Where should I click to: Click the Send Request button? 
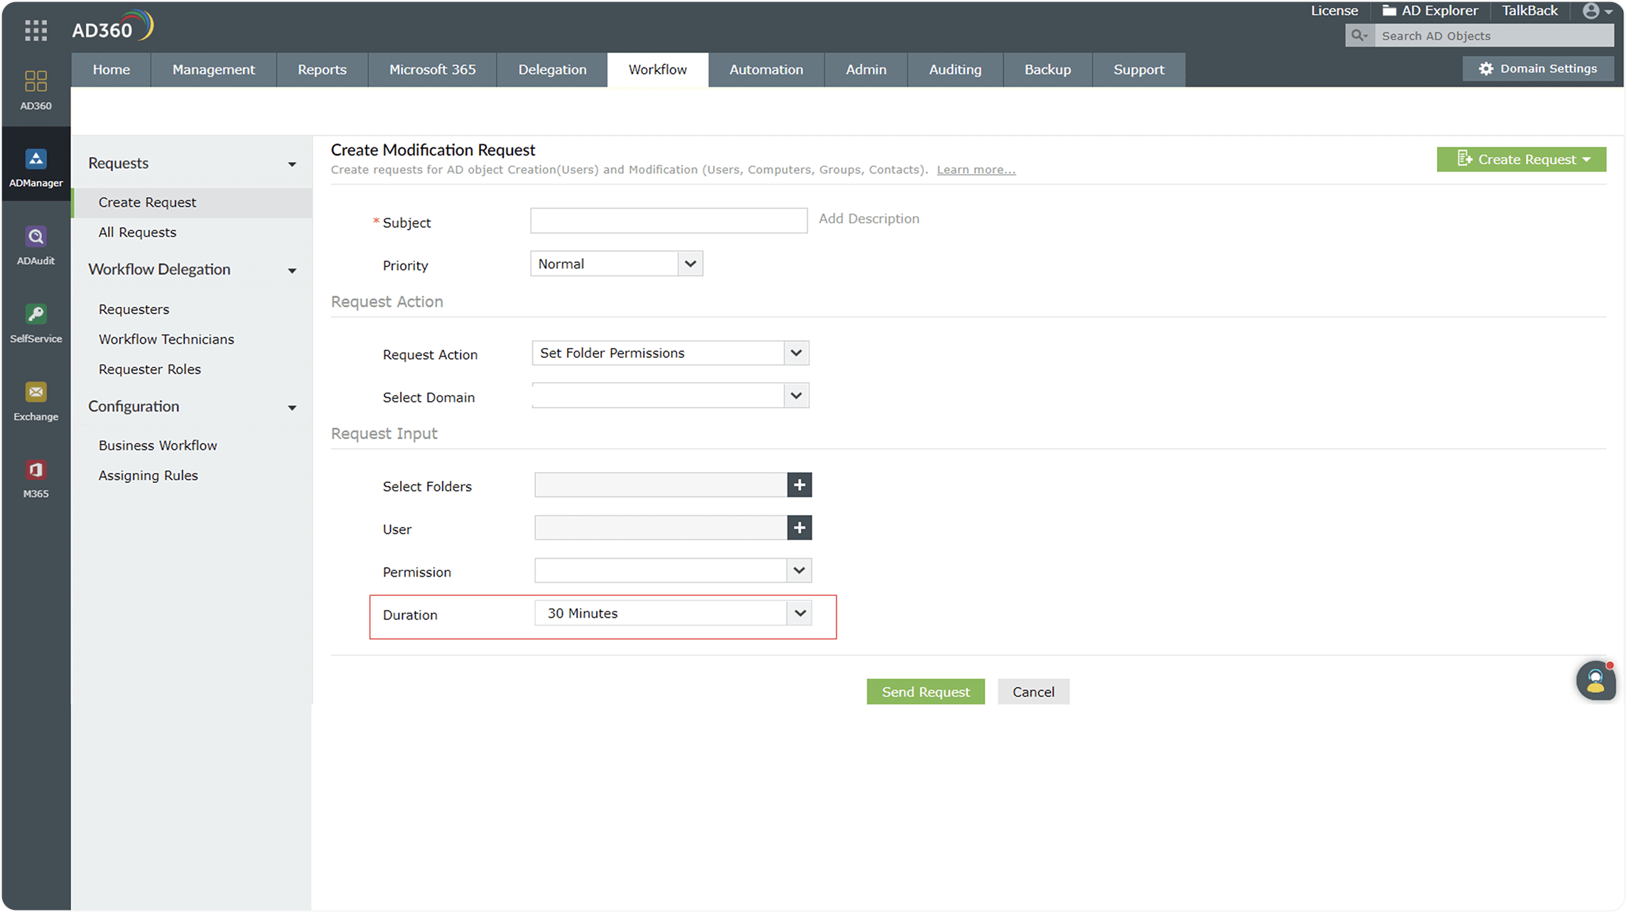click(x=926, y=692)
